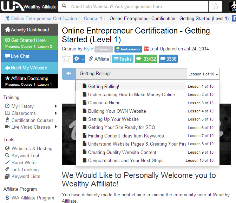The height and width of the screenshot is (203, 236).
Task: Collapse the Lesson 1 of 10 dropdown
Action: (203, 74)
